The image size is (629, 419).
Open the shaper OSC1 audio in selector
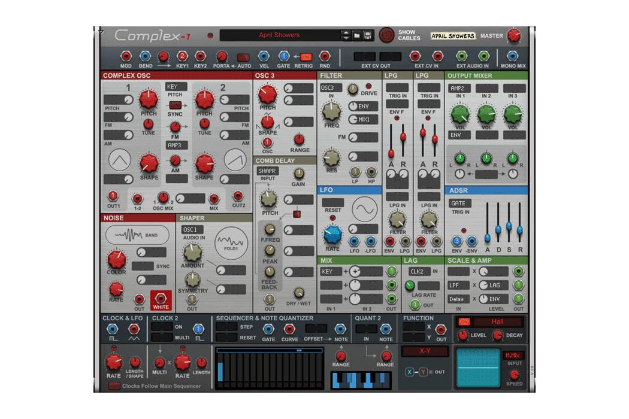coord(192,230)
